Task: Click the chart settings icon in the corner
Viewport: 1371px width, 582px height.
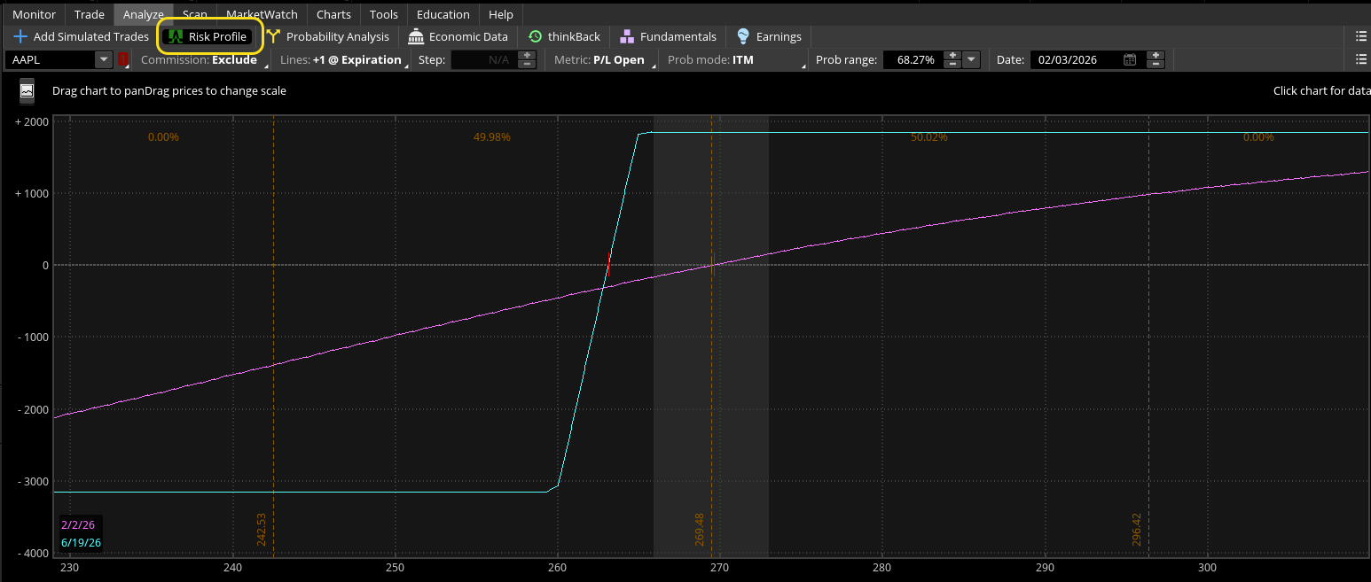Action: (26, 90)
